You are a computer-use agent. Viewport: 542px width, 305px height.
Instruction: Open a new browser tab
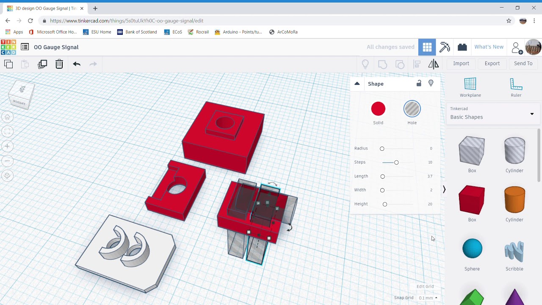pyautogui.click(x=95, y=8)
